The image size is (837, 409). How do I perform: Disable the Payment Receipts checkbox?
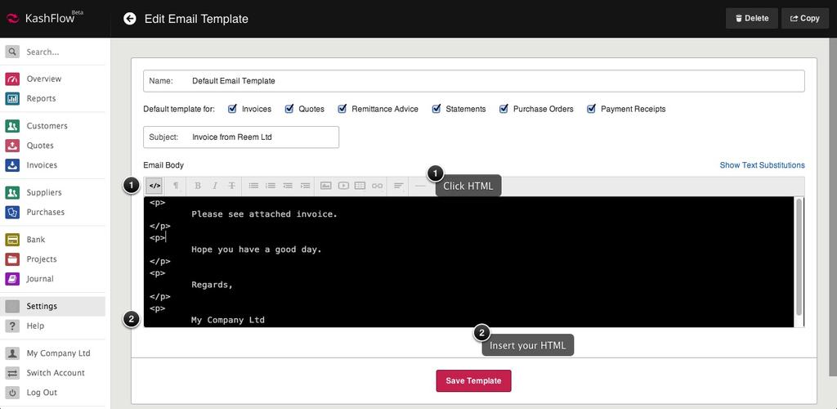pyautogui.click(x=591, y=109)
